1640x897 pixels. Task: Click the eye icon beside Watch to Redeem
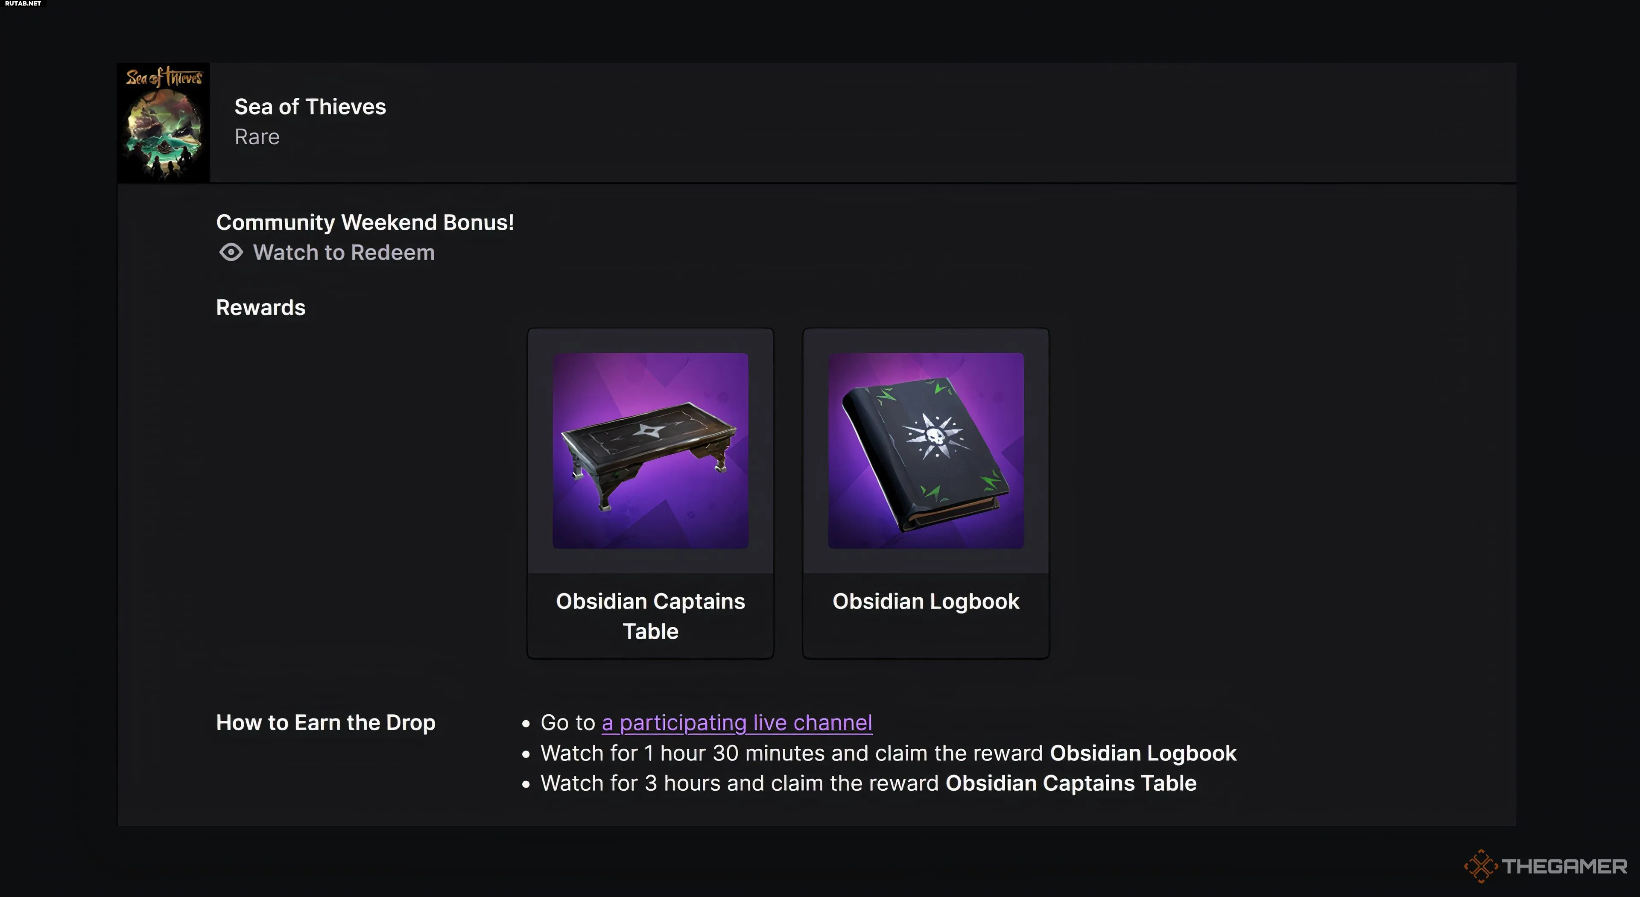231,252
